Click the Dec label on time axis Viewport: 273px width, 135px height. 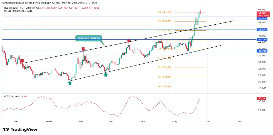coord(16,121)
